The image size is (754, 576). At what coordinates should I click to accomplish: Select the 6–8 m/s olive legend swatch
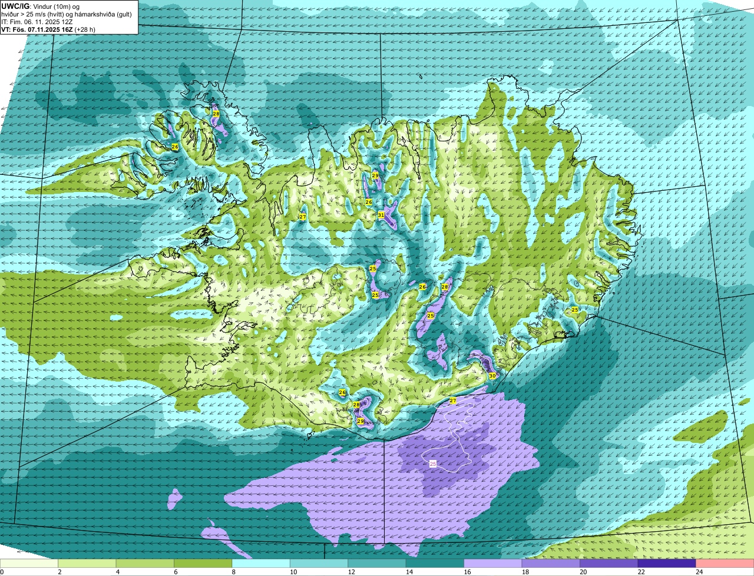pyautogui.click(x=203, y=563)
